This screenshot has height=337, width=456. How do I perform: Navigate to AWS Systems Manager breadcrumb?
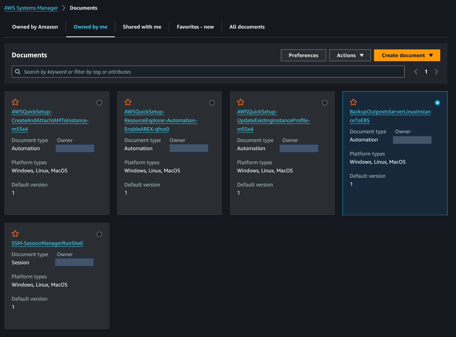[x=31, y=8]
